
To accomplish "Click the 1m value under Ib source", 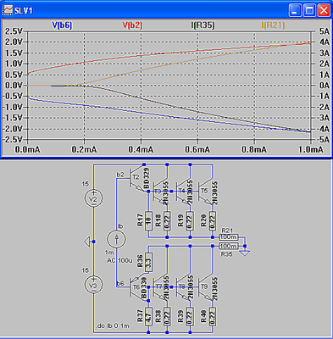I will [x=109, y=253].
